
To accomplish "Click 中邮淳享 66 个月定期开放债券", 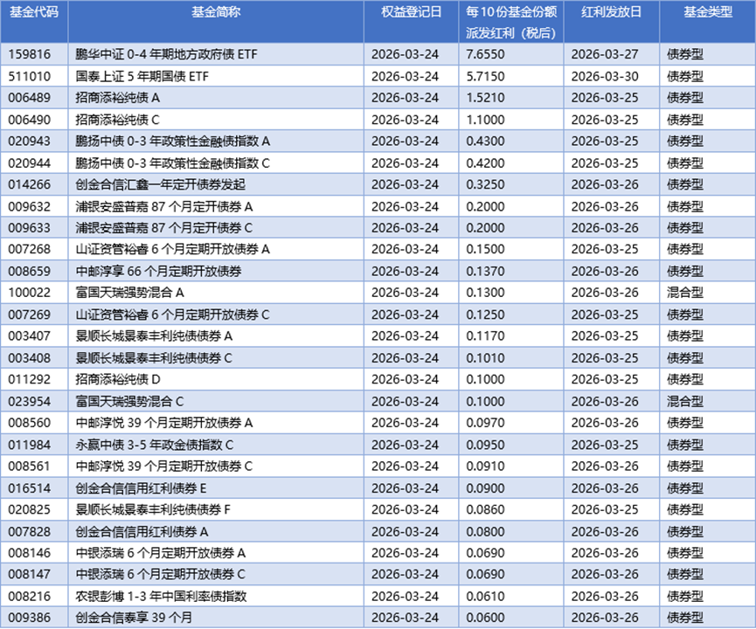I will [x=158, y=272].
